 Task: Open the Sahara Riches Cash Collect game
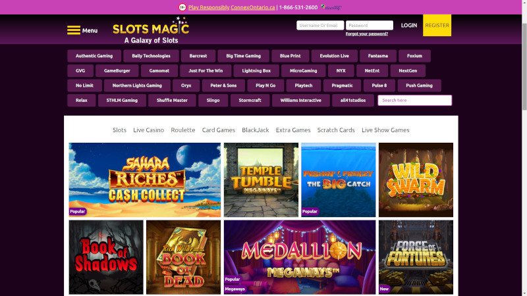[145, 180]
